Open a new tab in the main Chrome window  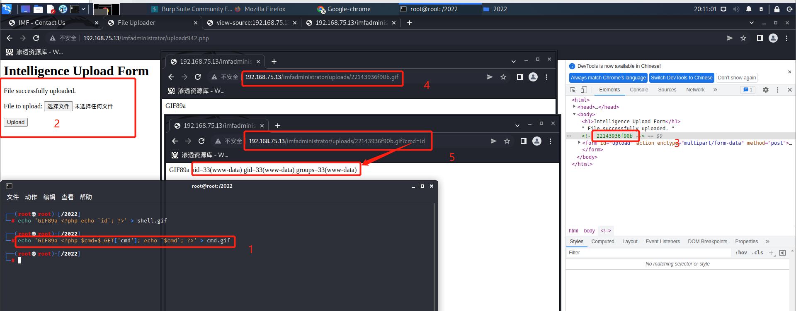[x=410, y=23]
